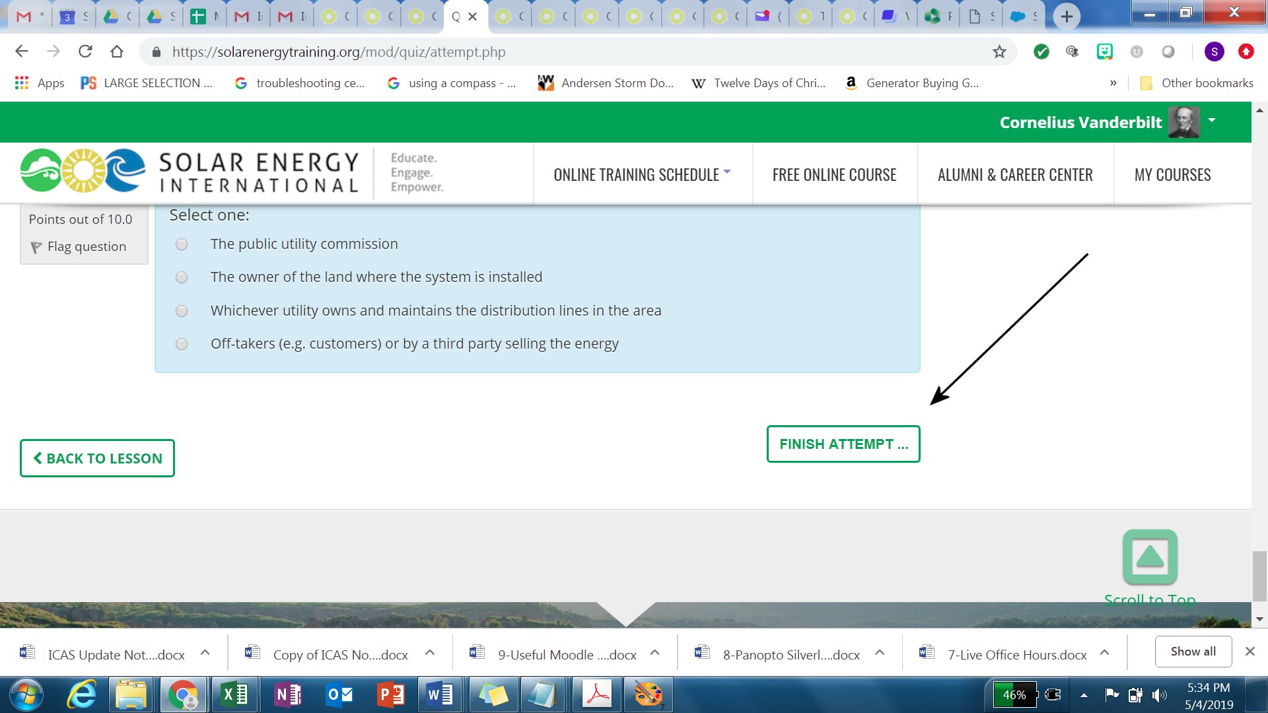Expand Online Training Schedule dropdown
Image resolution: width=1268 pixels, height=713 pixels.
[642, 174]
